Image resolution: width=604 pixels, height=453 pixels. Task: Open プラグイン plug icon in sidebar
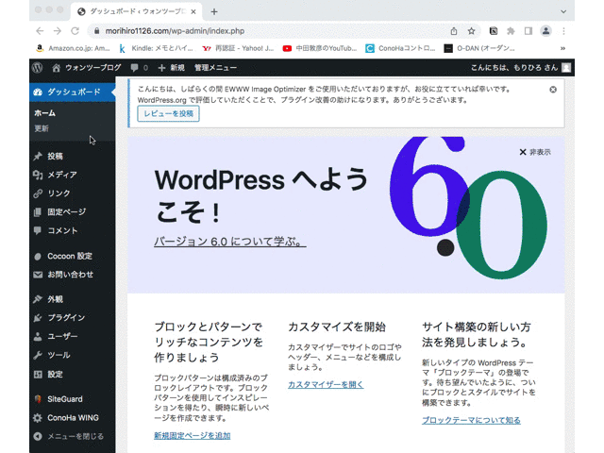pos(38,318)
